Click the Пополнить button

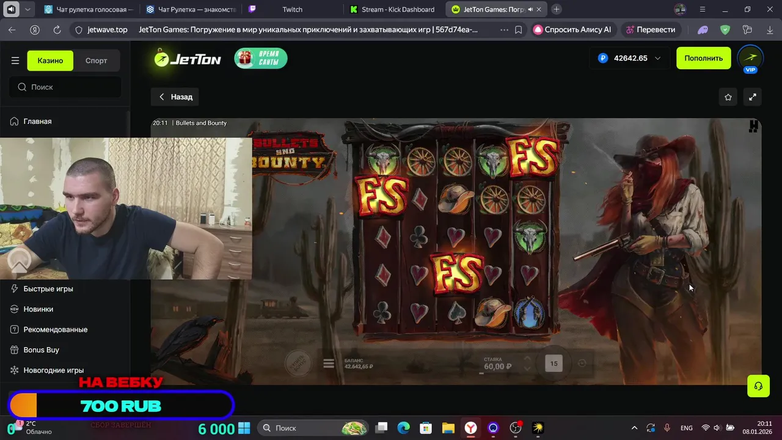[703, 58]
